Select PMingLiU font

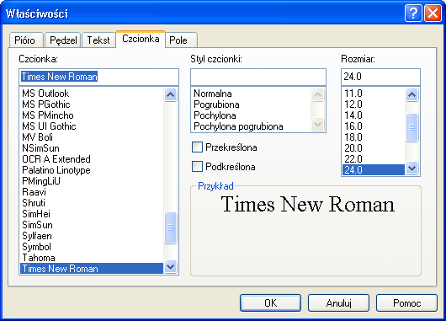click(92, 181)
